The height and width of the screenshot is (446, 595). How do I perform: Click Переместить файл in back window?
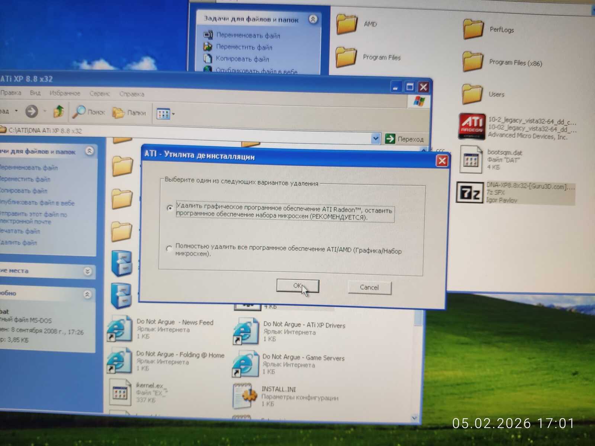pos(244,47)
